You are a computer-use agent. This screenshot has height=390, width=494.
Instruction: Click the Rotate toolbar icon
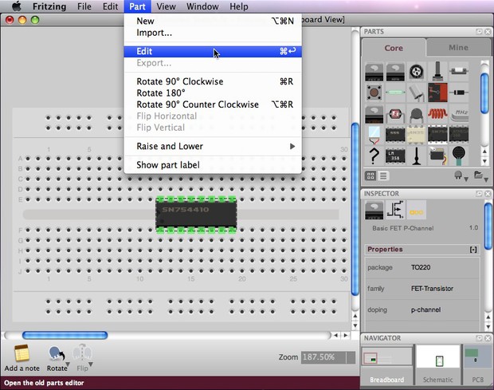click(x=57, y=354)
